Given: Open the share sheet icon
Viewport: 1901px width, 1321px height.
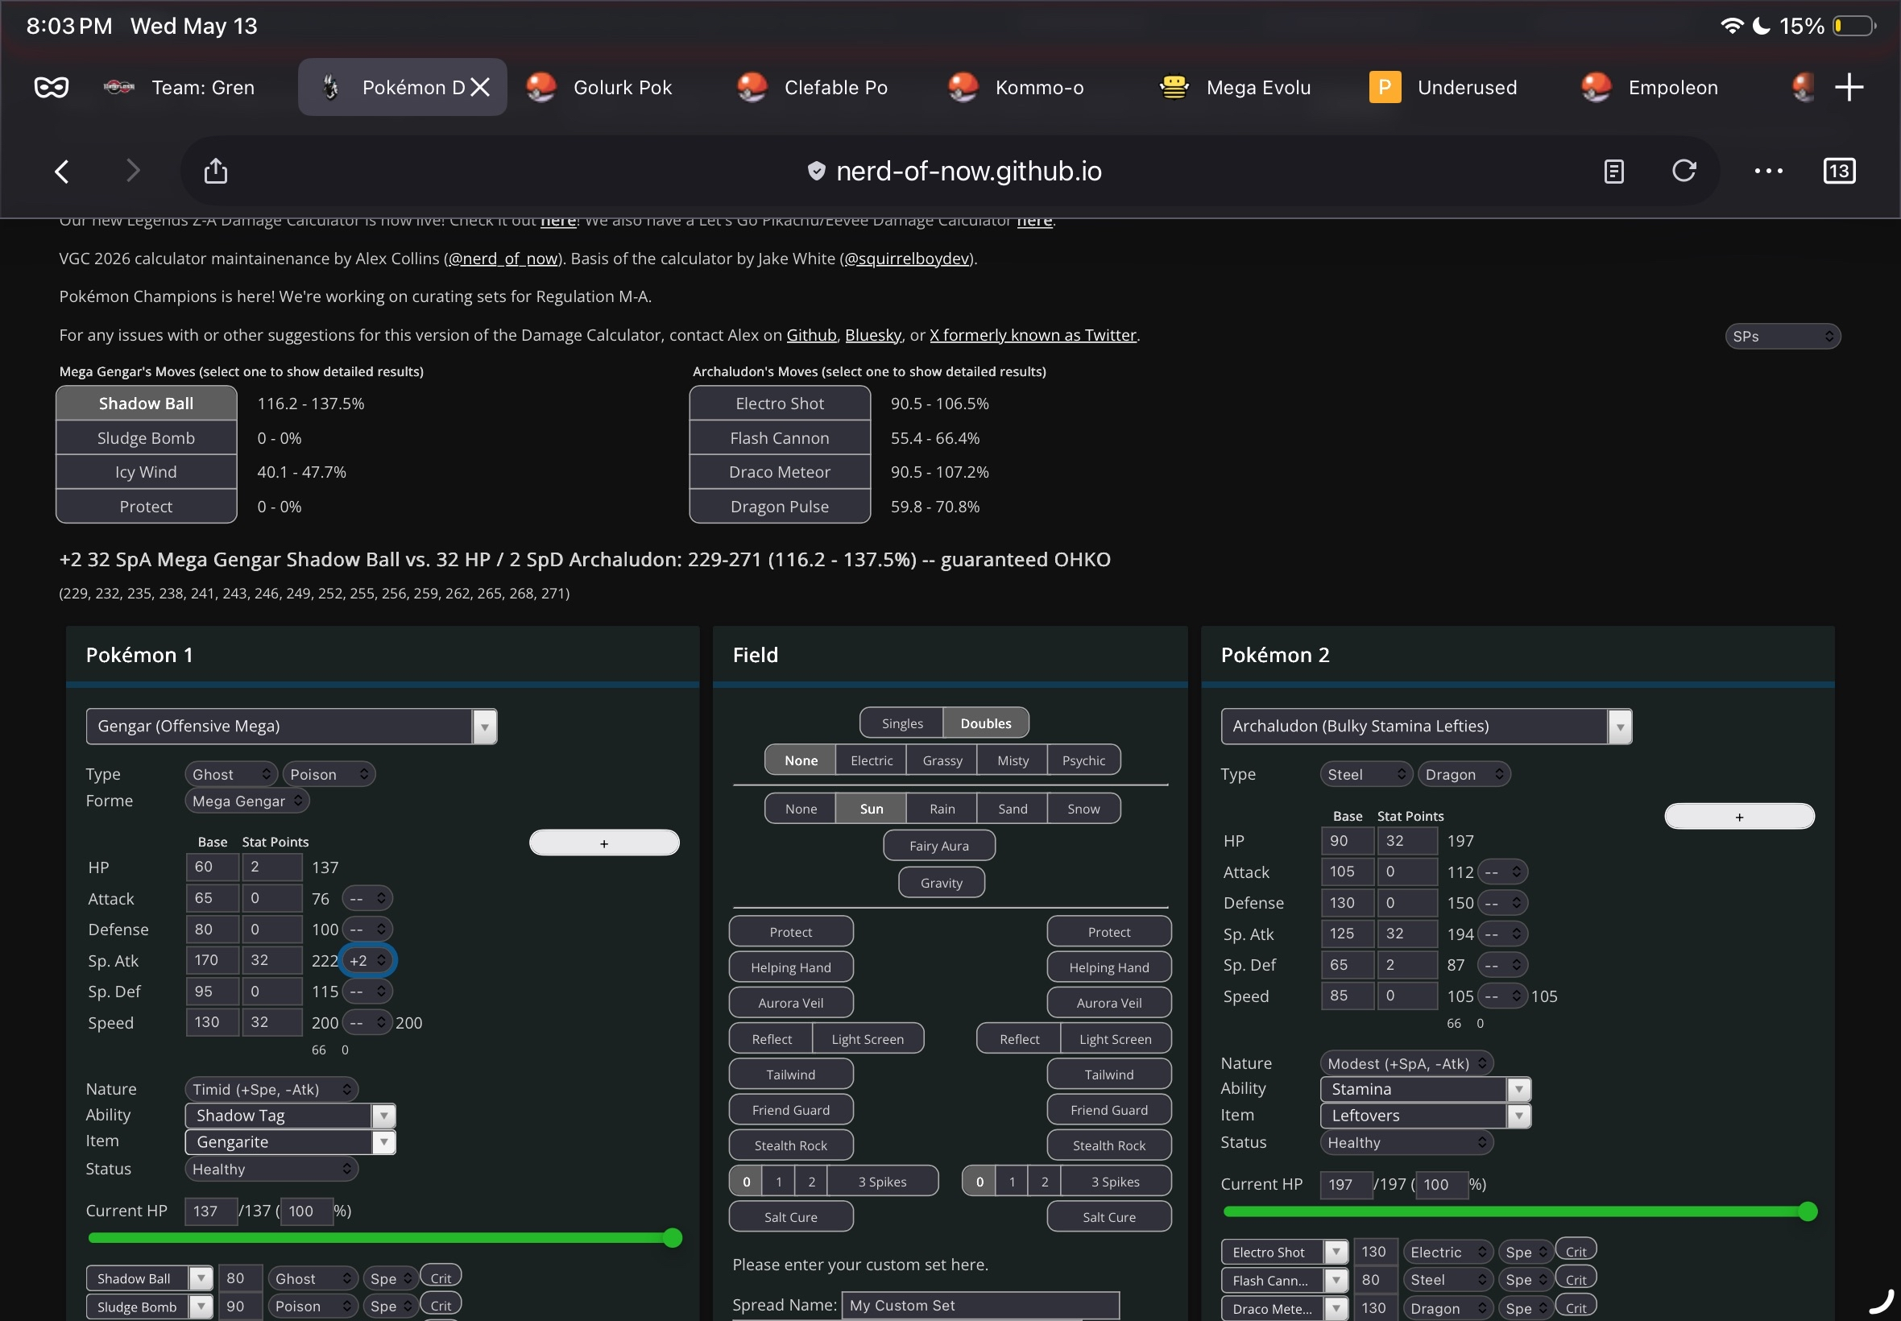Looking at the screenshot, I should pos(215,171).
